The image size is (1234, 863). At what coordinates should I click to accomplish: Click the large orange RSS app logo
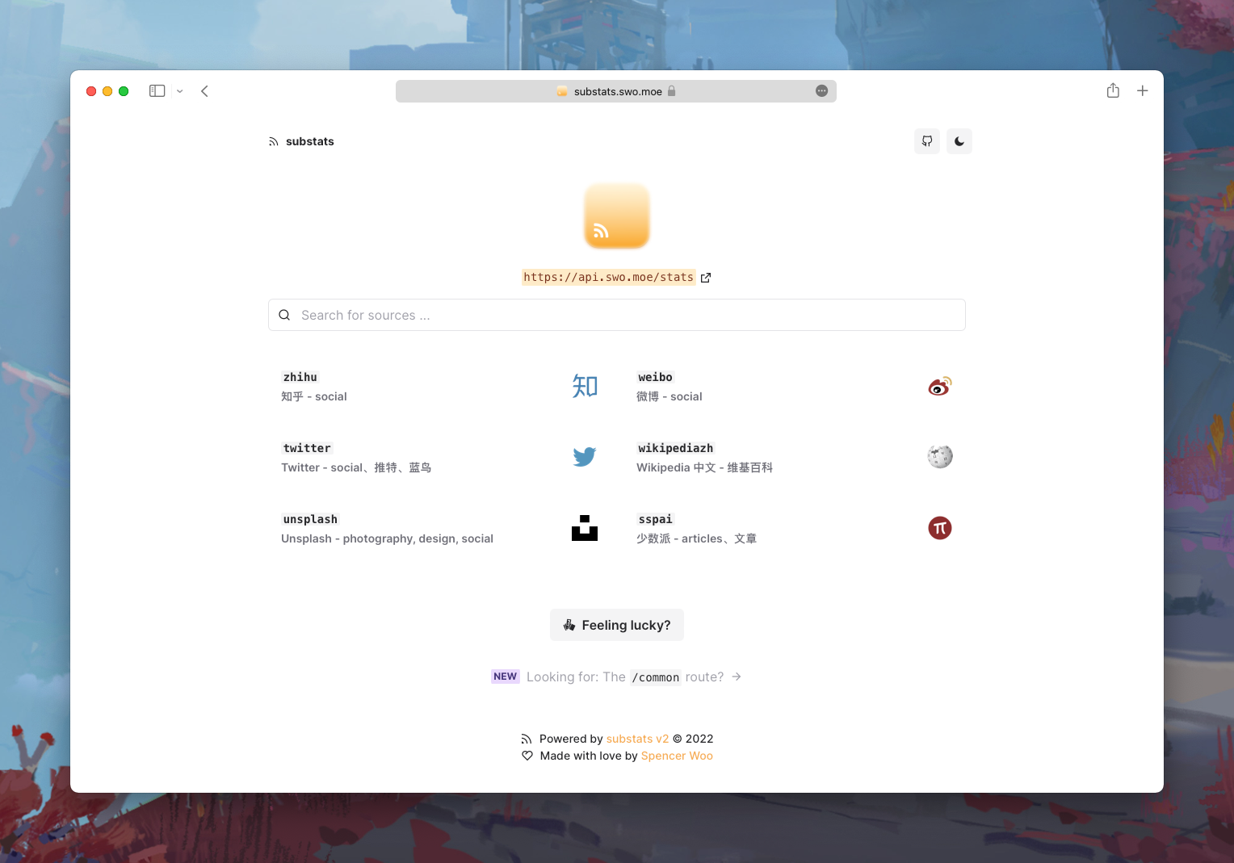(617, 216)
